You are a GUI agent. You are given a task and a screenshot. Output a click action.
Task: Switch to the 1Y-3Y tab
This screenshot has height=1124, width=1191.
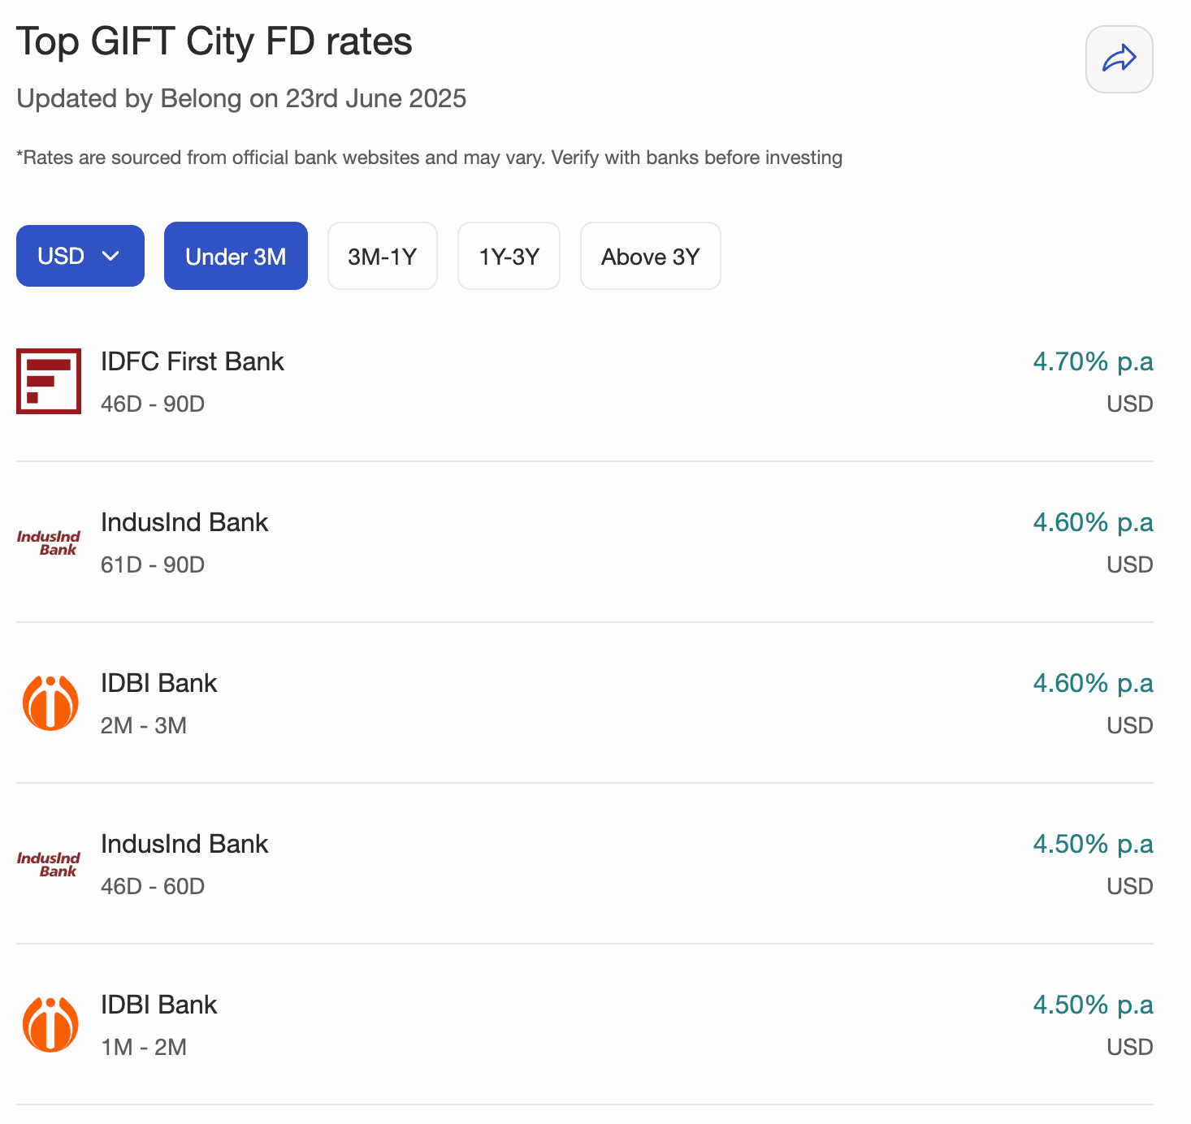[x=509, y=256]
